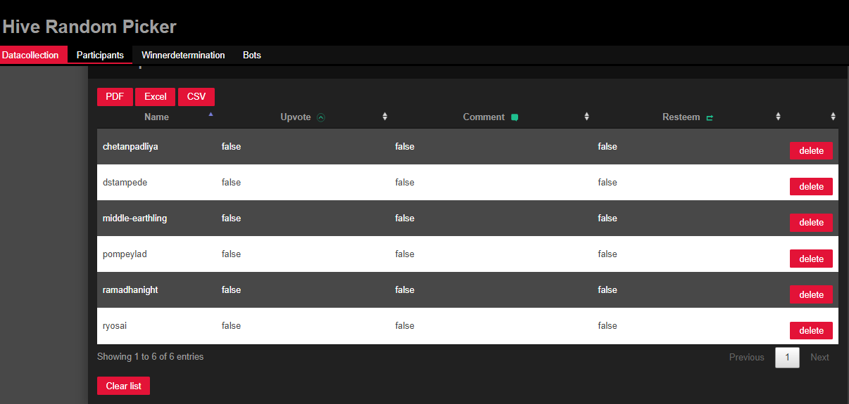Select the Participants tab
Image resolution: width=849 pixels, height=404 pixels.
100,55
